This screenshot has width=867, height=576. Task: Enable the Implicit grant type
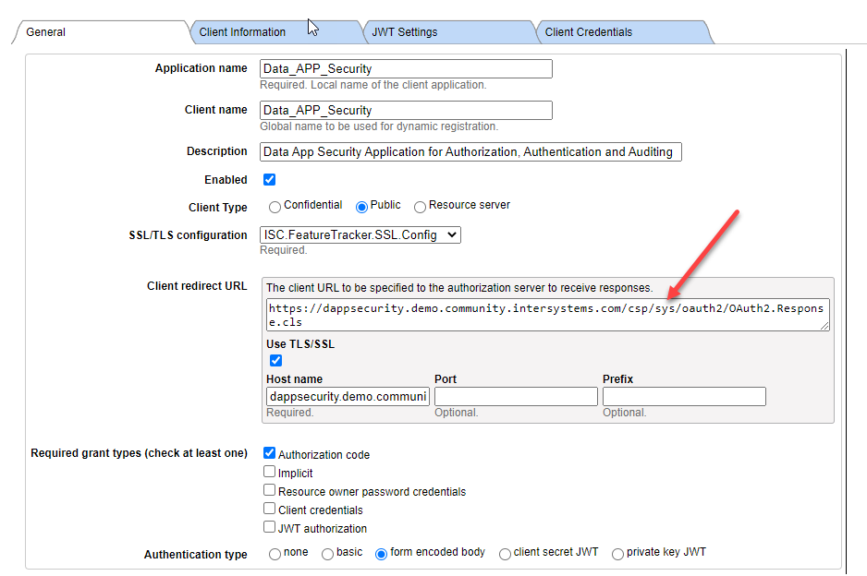270,472
